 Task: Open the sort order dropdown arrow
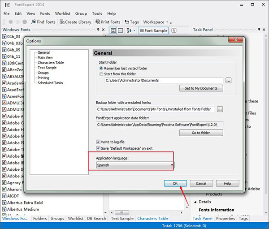[134, 30]
